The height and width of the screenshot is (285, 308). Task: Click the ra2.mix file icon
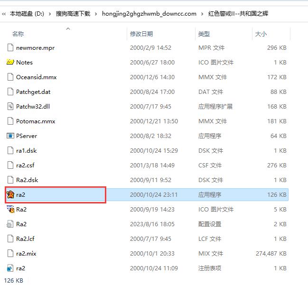tap(10, 253)
